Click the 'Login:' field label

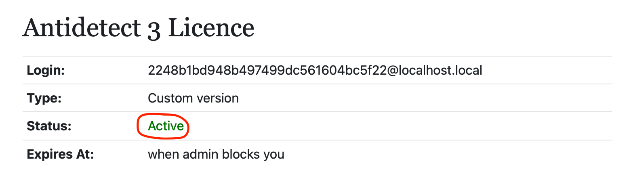(46, 71)
